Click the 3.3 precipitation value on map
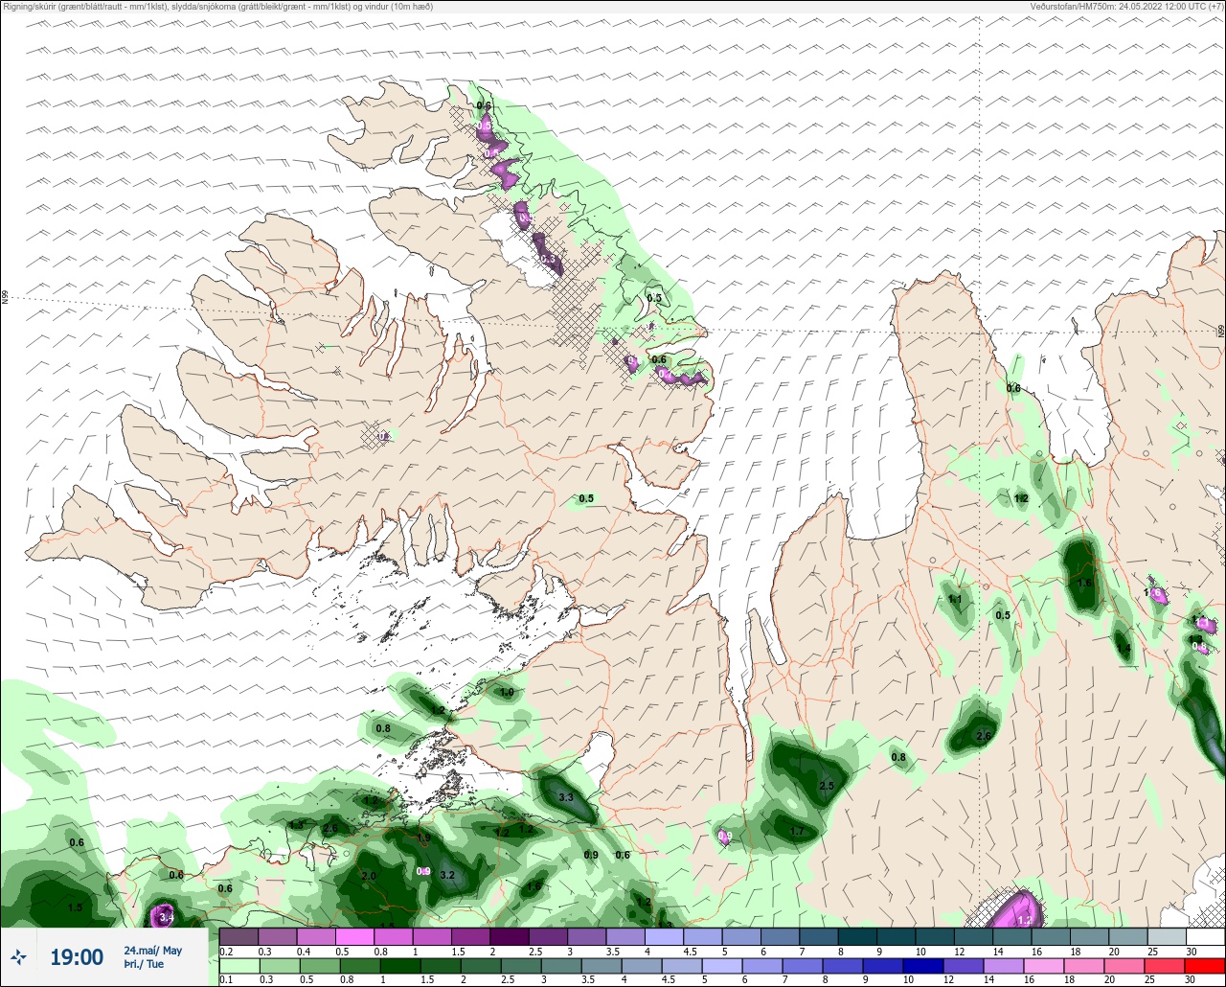This screenshot has height=987, width=1226. coord(565,797)
